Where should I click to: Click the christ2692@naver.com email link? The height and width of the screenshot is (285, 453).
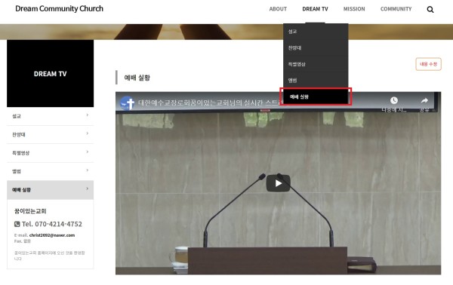52,235
